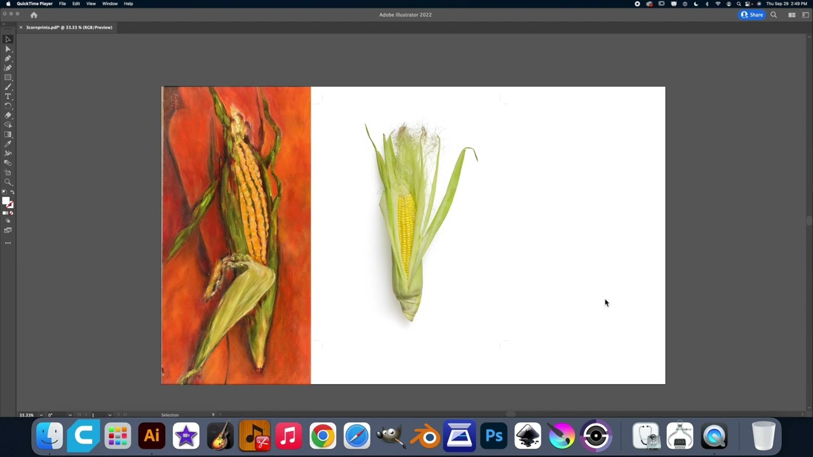Select the Rotate tool
Viewport: 813px width, 457px height.
[x=8, y=106]
